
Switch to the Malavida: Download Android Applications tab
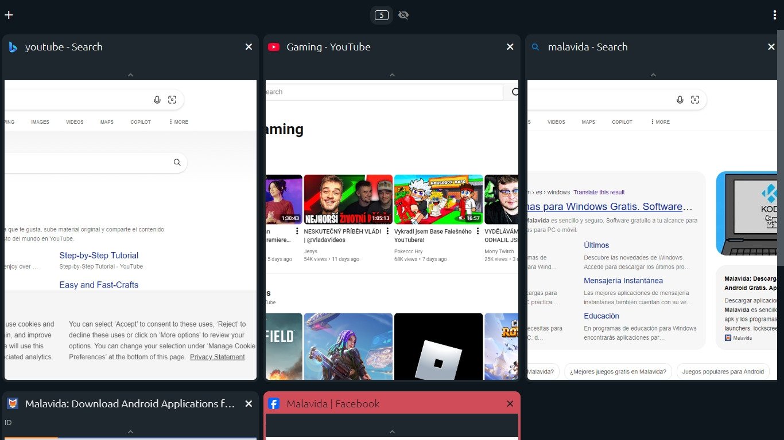point(130,404)
